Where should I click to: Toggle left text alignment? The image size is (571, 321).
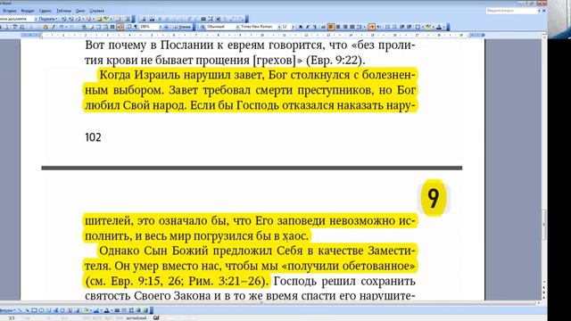pos(331,27)
